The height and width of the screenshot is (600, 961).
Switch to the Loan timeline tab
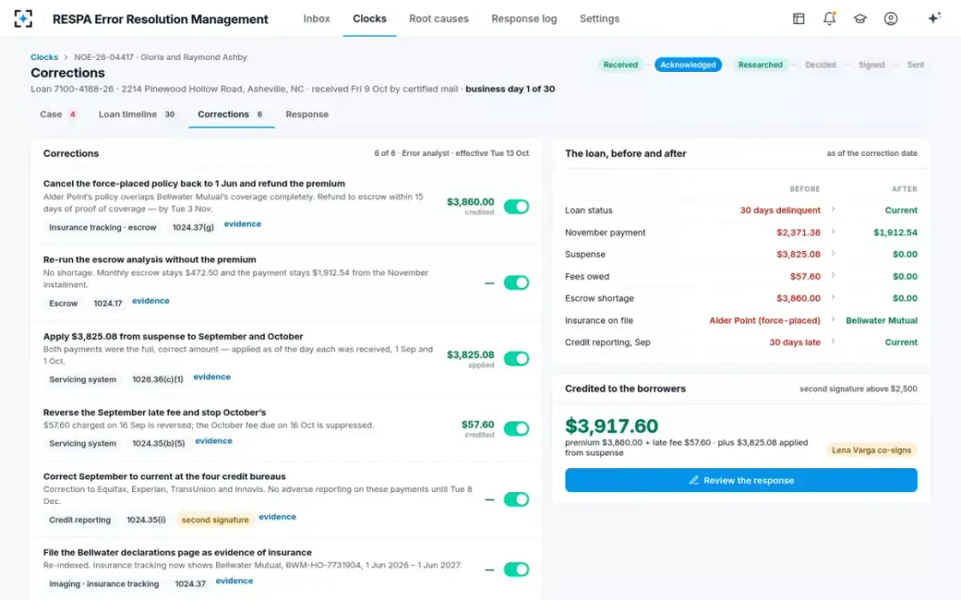(x=137, y=114)
